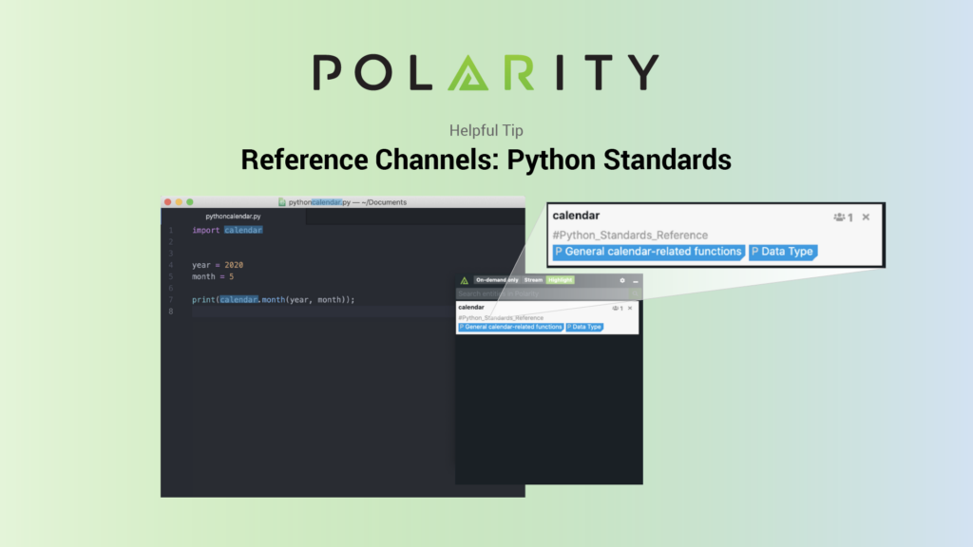973x547 pixels.
Task: Click the Data Type tag in the overlay
Action: click(x=584, y=327)
